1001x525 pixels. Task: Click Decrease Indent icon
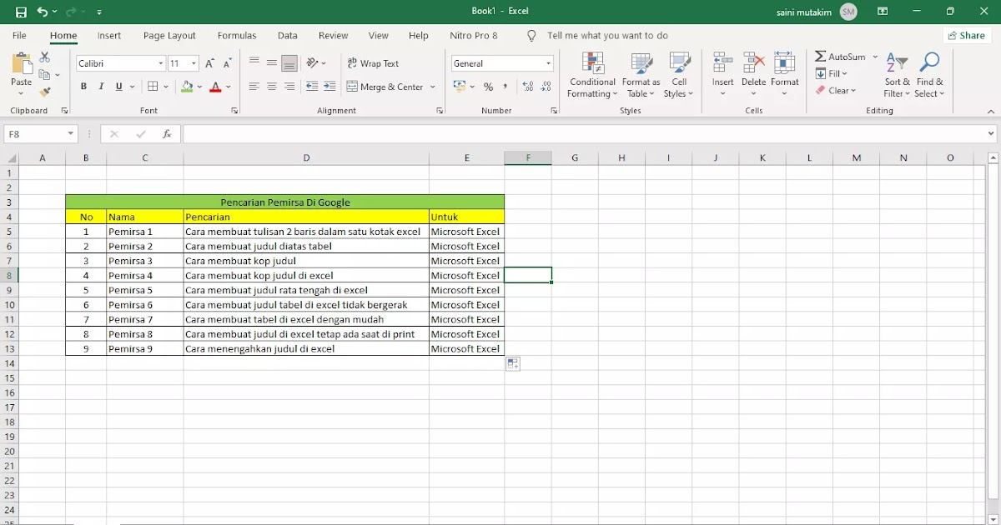pos(312,87)
